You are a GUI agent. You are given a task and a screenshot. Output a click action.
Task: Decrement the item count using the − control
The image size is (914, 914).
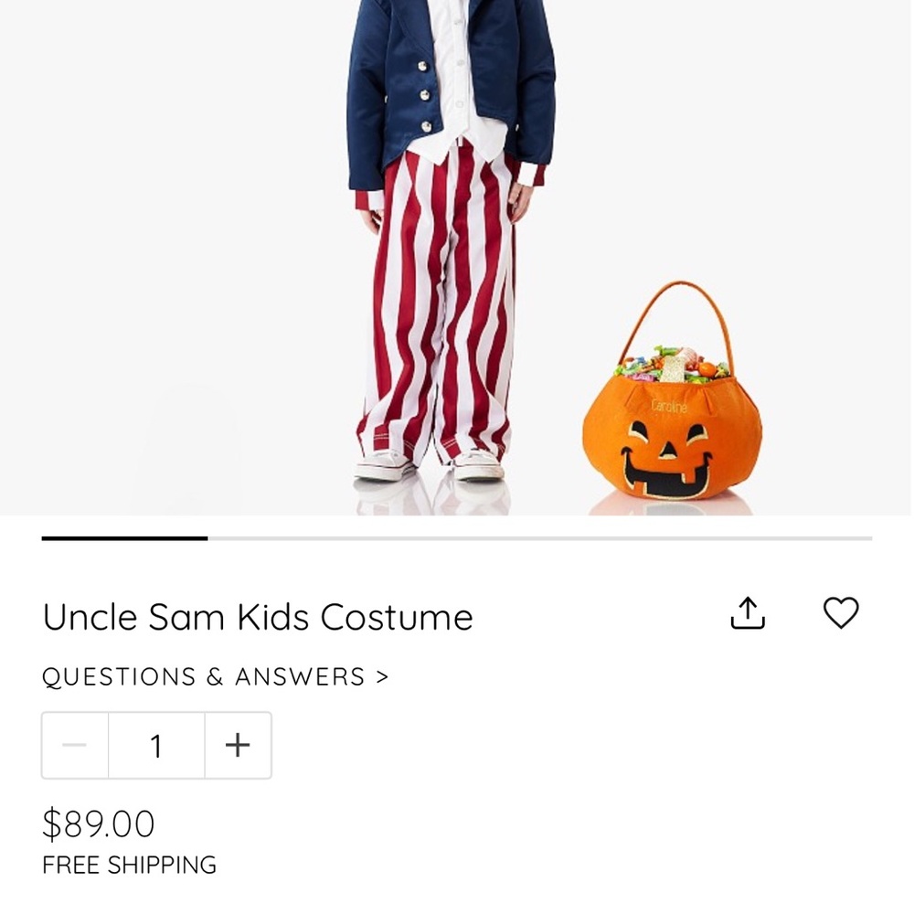pyautogui.click(x=75, y=745)
